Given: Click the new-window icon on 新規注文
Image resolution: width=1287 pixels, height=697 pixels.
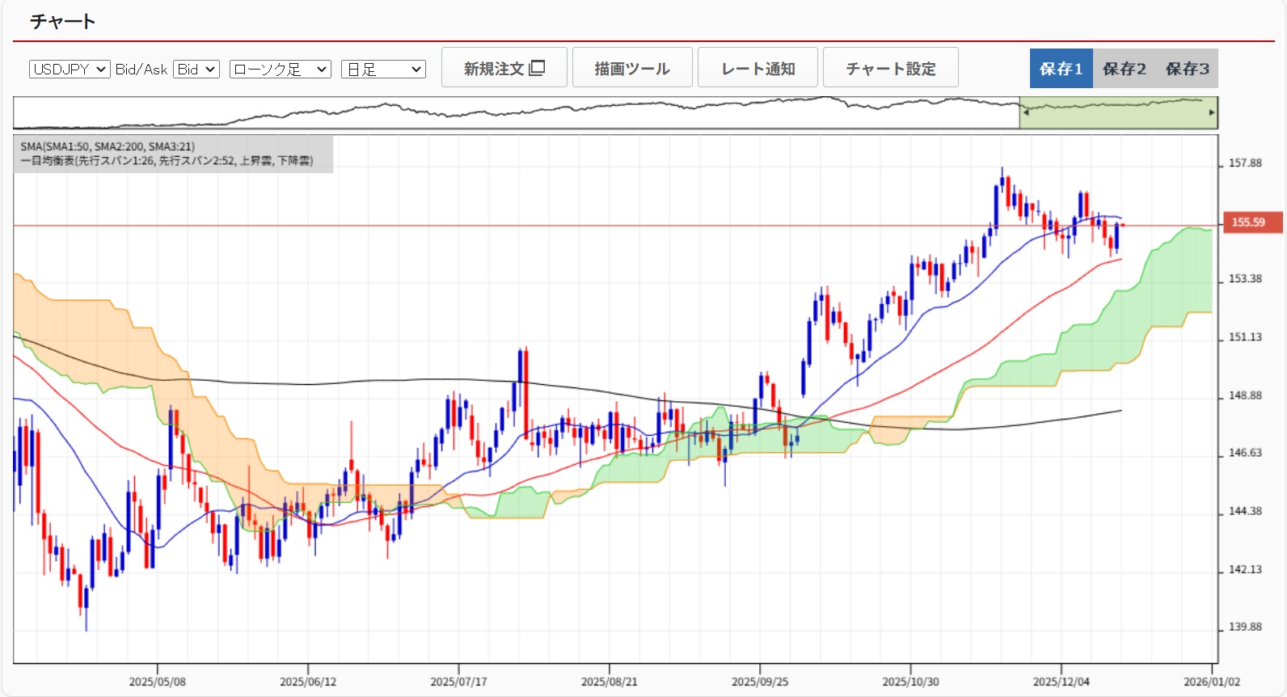Looking at the screenshot, I should point(537,68).
